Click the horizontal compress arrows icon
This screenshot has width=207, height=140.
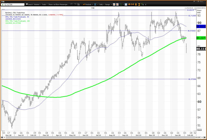133,4
